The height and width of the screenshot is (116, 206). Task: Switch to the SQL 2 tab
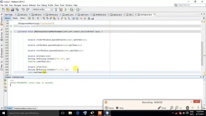point(131,15)
